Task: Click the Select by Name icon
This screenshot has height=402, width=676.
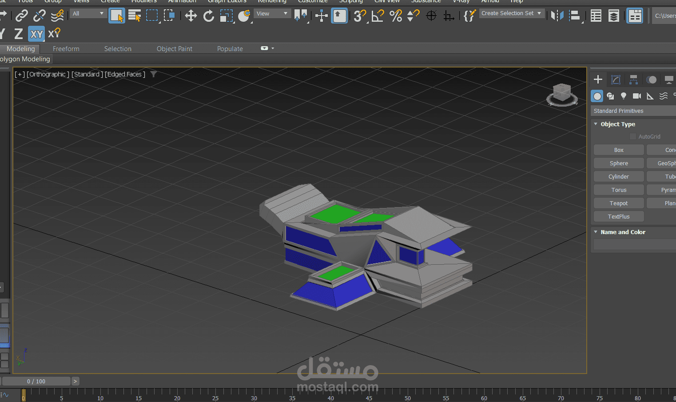Action: [134, 16]
